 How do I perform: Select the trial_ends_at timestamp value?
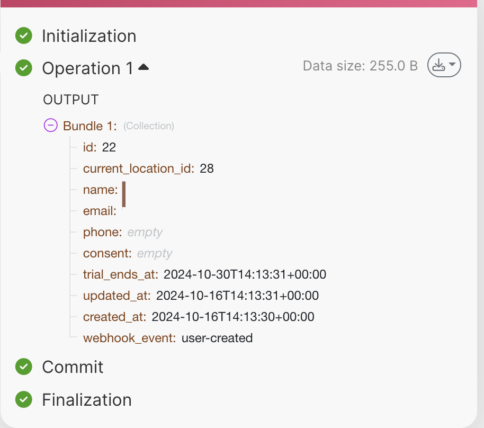coord(245,274)
